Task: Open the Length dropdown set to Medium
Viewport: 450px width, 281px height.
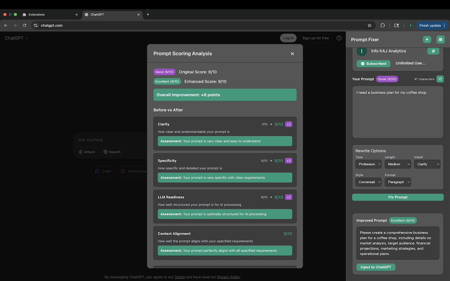Action: (398, 164)
